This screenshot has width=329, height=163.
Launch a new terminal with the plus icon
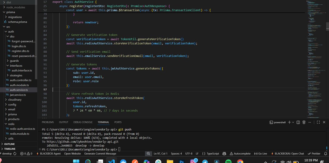pos(289,122)
